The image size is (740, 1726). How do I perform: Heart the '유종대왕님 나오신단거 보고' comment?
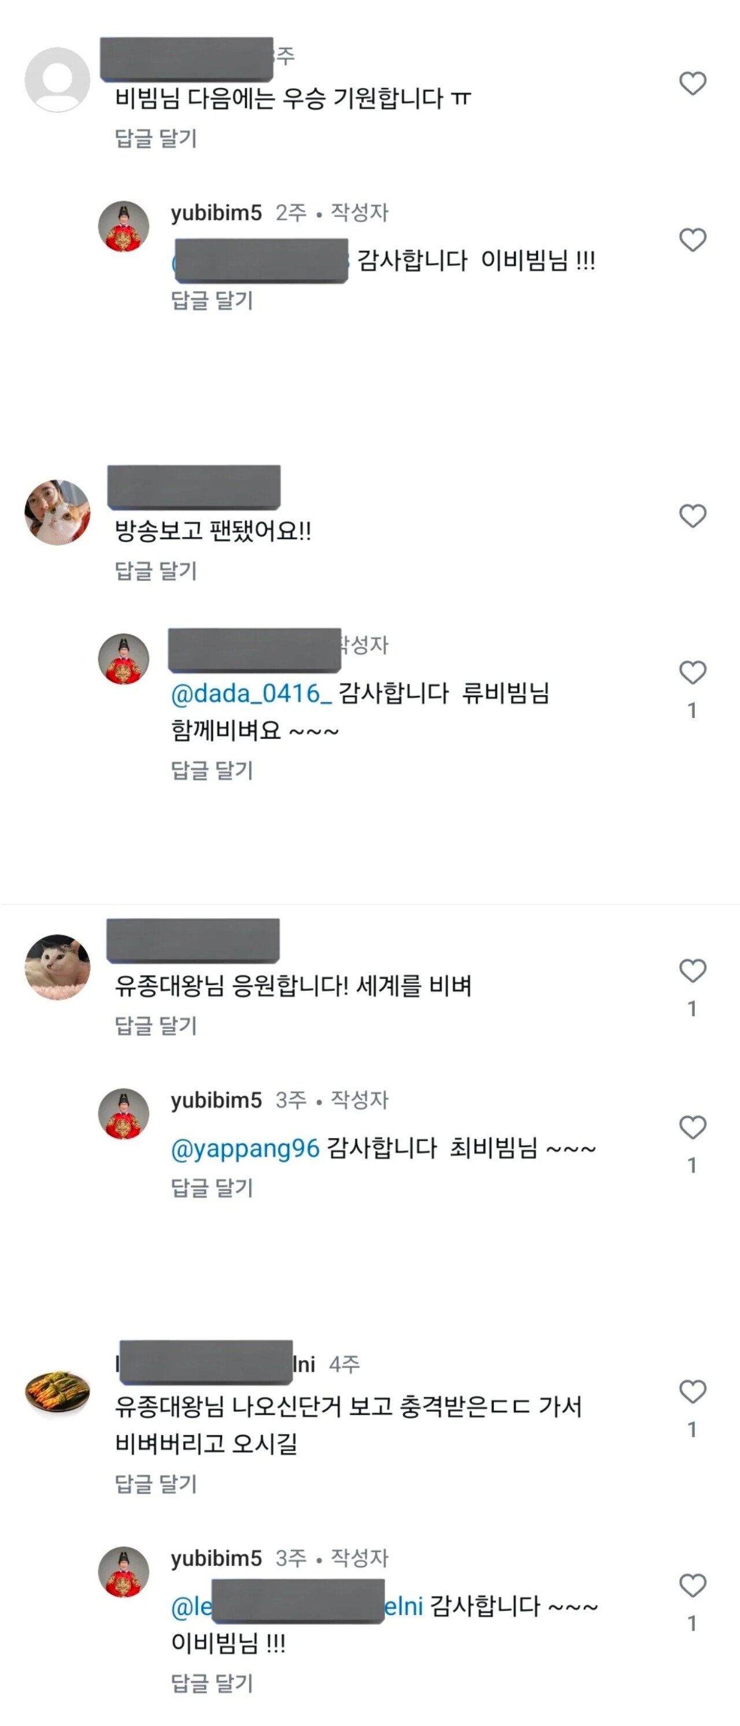pos(693,1392)
